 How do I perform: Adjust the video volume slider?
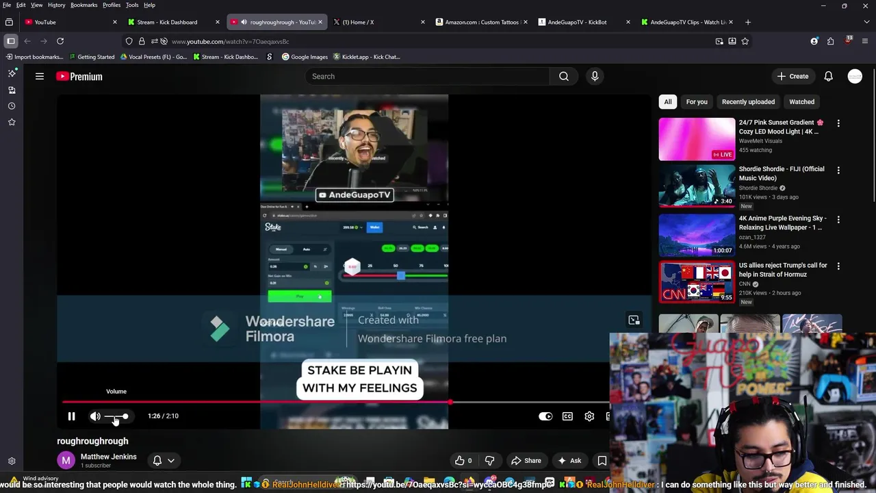pos(116,416)
